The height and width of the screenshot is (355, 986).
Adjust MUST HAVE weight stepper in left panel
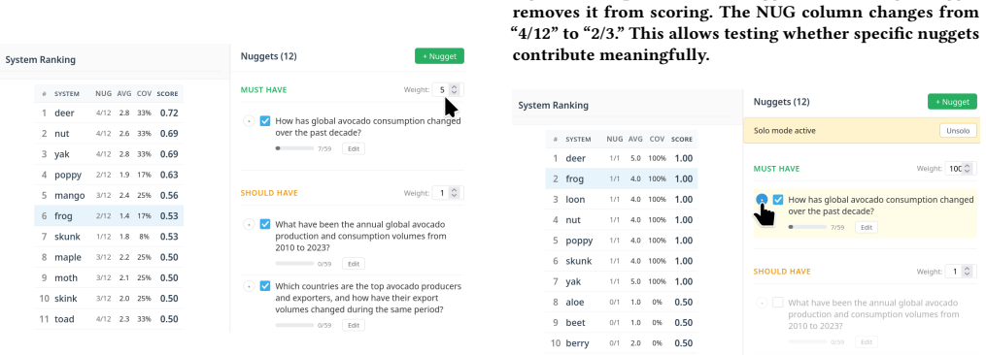456,90
